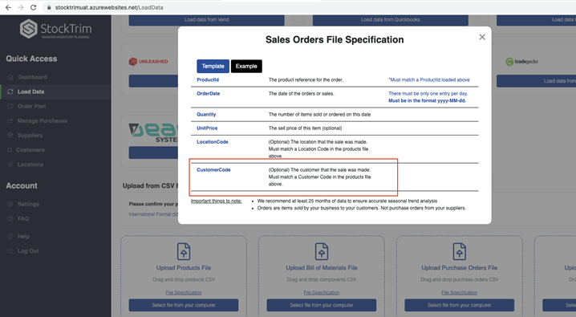Screen dimensions: 576x317
Task: Click the 'Upload Products File' title
Action: click(x=184, y=268)
